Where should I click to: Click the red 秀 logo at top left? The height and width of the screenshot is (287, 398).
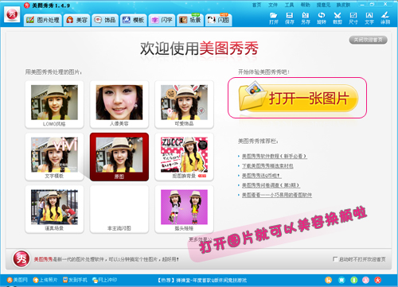pyautogui.click(x=12, y=14)
